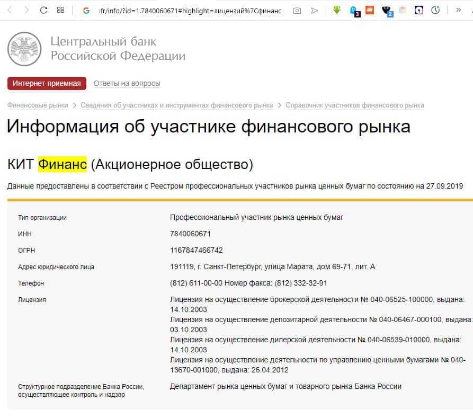Click the heading Информация об участнике финансового рынка
Screen dimensions: 473x418
pyautogui.click(x=209, y=126)
